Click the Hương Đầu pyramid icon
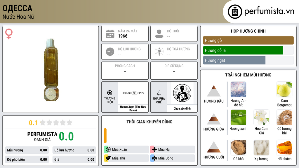Image resolution: width=299 pixels, height=168 pixels. pos(214,91)
